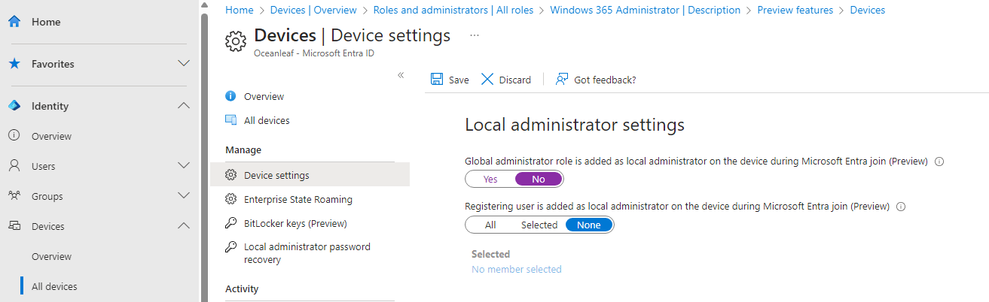Image resolution: width=989 pixels, height=302 pixels.
Task: Click info icon beside Global administrator setting
Action: [x=939, y=161]
